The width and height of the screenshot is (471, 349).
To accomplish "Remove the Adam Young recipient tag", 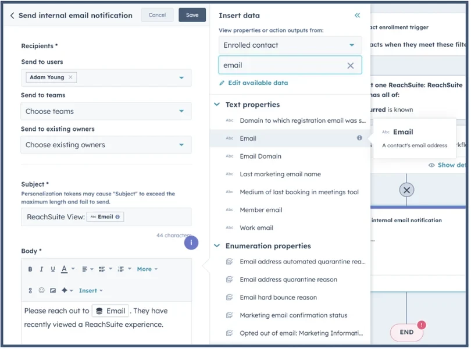I will click(x=70, y=77).
